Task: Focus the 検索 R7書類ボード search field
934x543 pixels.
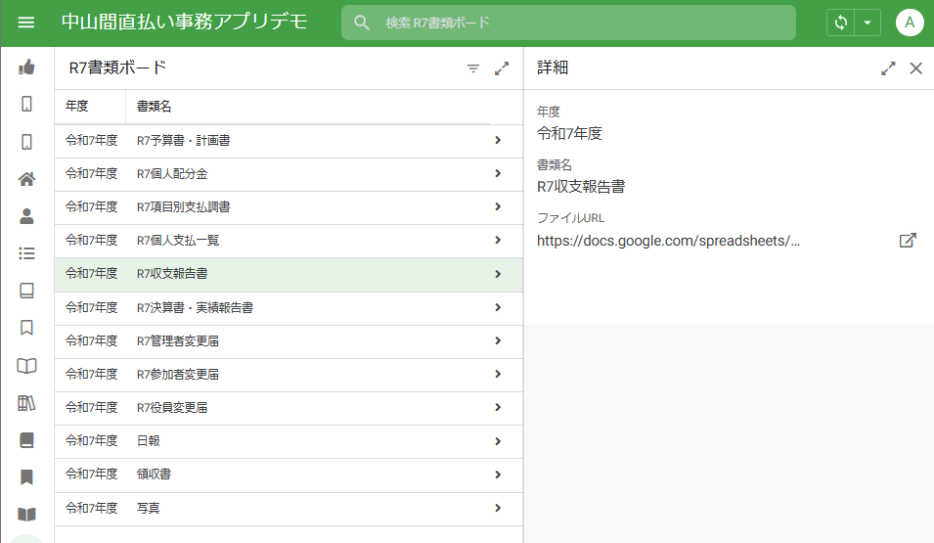Action: [568, 23]
